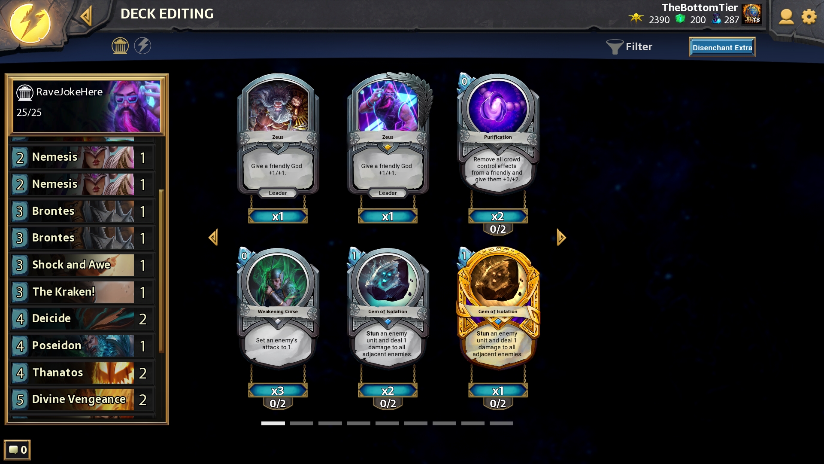Click the deck list scrollbar
The image size is (824, 464).
[x=161, y=271]
